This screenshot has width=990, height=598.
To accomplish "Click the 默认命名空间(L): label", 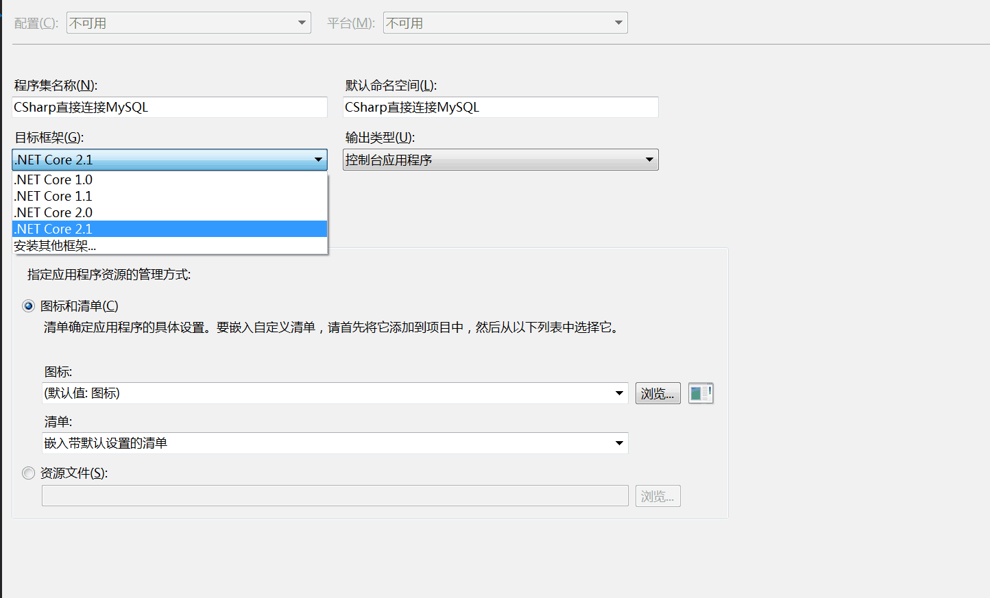I will pyautogui.click(x=391, y=86).
